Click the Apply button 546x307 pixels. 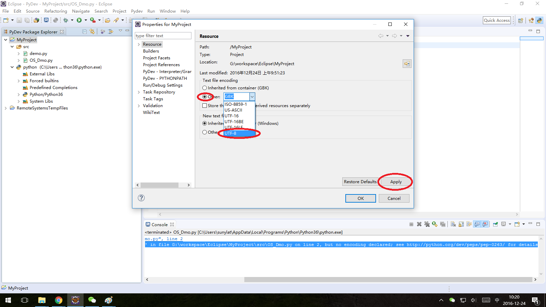(x=396, y=182)
